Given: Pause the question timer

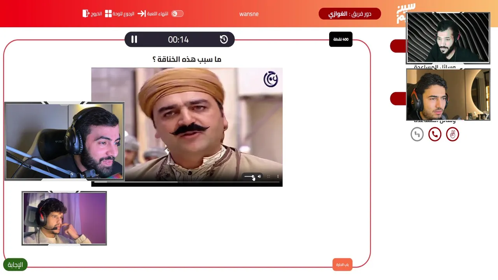Looking at the screenshot, I should 134,39.
